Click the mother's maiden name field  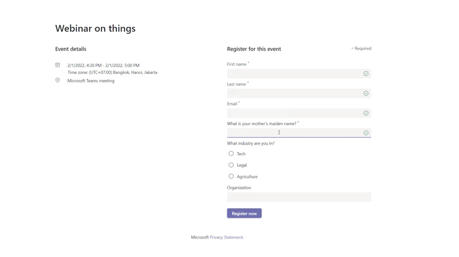coord(293,133)
